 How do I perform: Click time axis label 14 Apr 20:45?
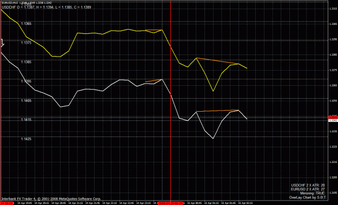[x=58, y=203]
